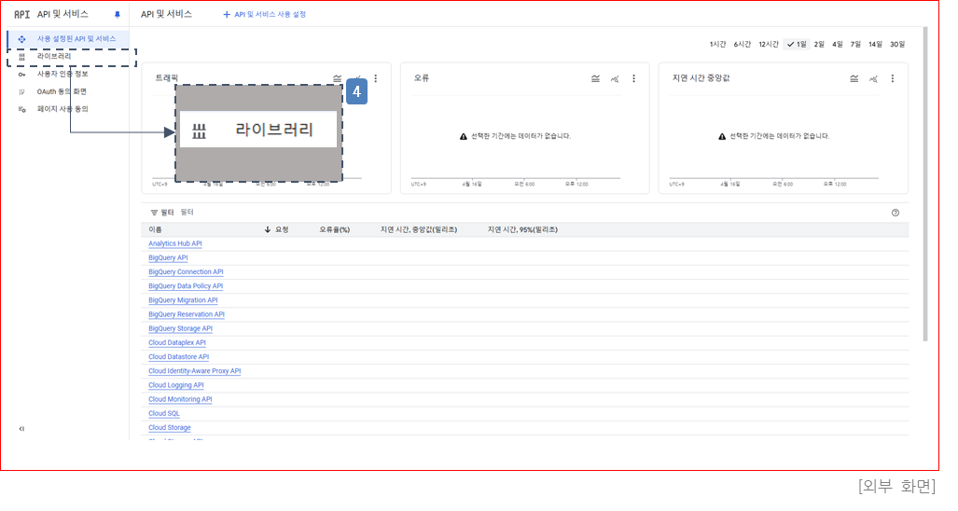The image size is (958, 511).
Task: Open the Cloud Monitoring API link
Action: [180, 399]
